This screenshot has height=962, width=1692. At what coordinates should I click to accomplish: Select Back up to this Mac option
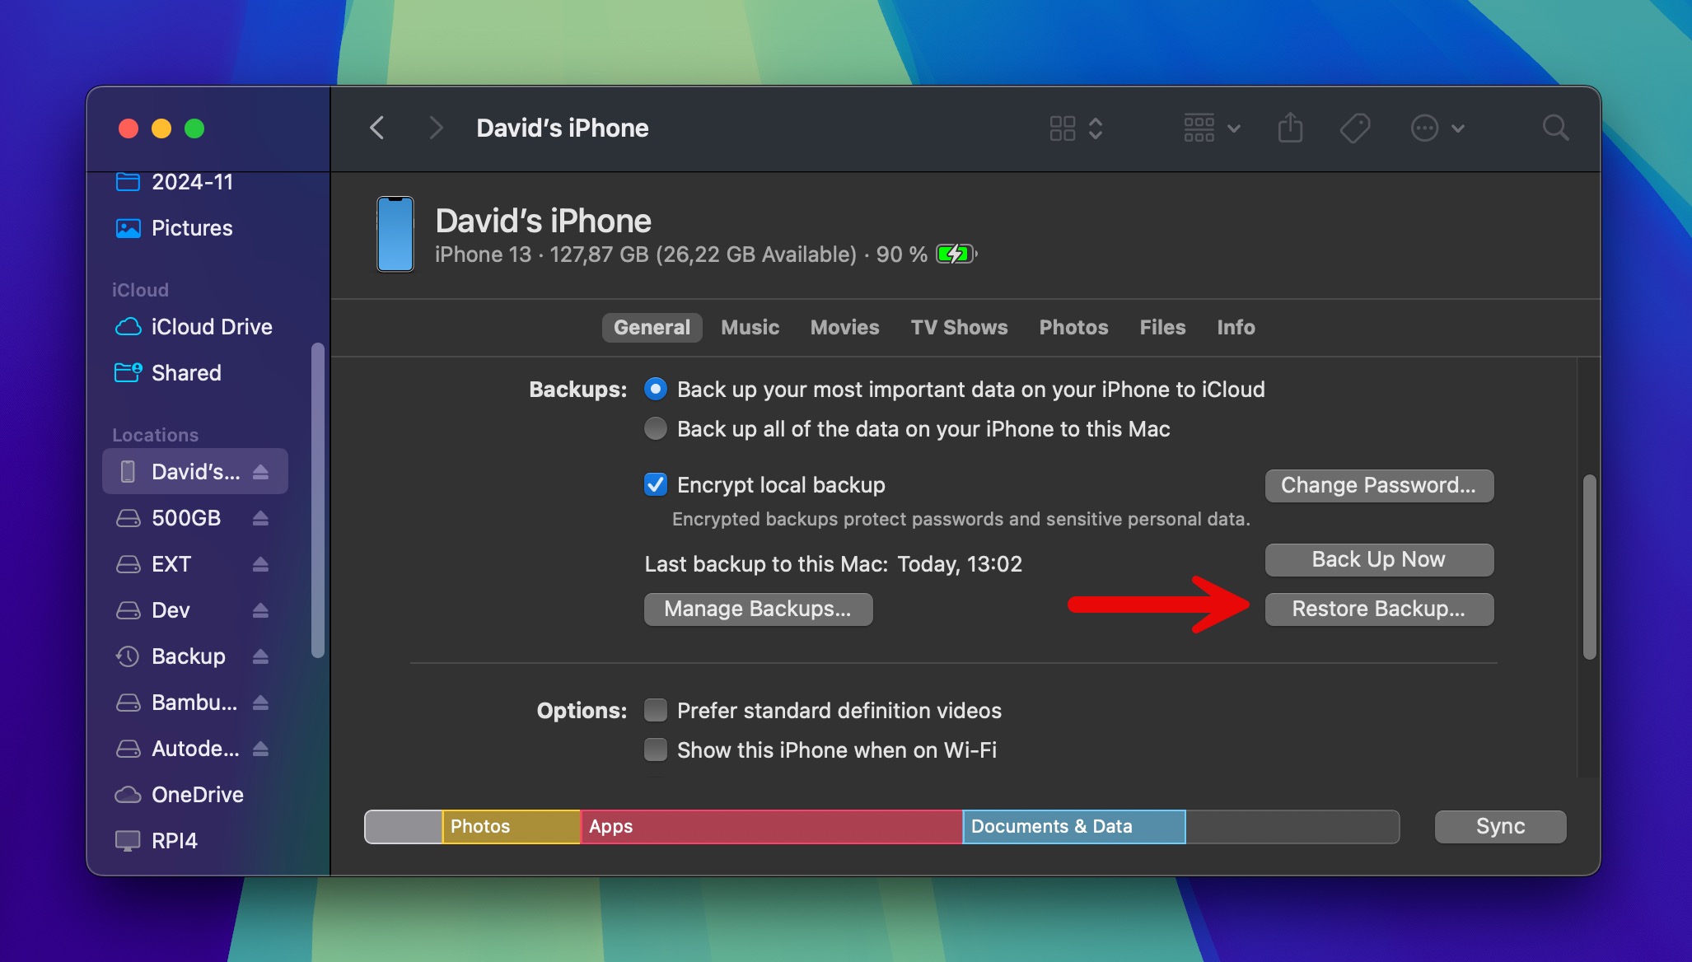pyautogui.click(x=654, y=429)
